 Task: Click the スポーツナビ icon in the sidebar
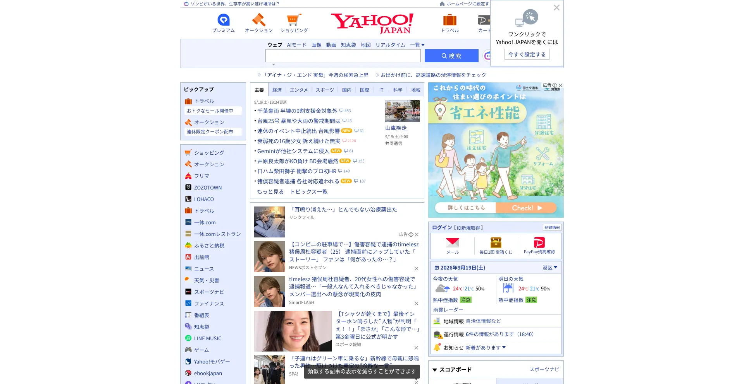coord(188,292)
